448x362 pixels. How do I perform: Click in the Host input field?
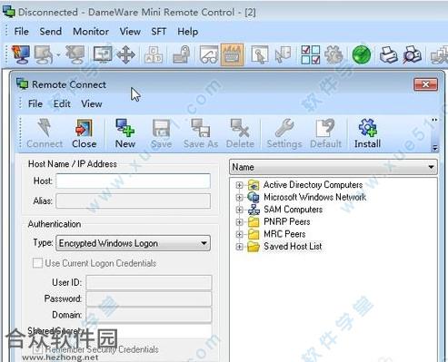pos(133,181)
